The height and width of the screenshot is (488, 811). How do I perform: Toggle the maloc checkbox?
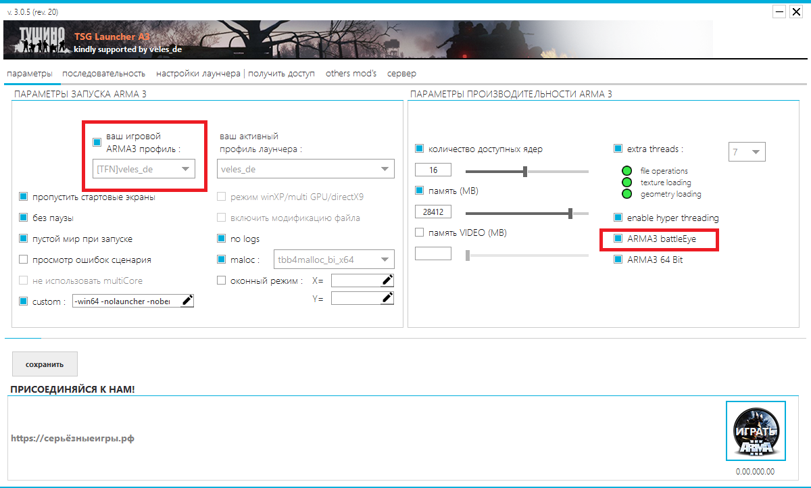[x=222, y=260]
